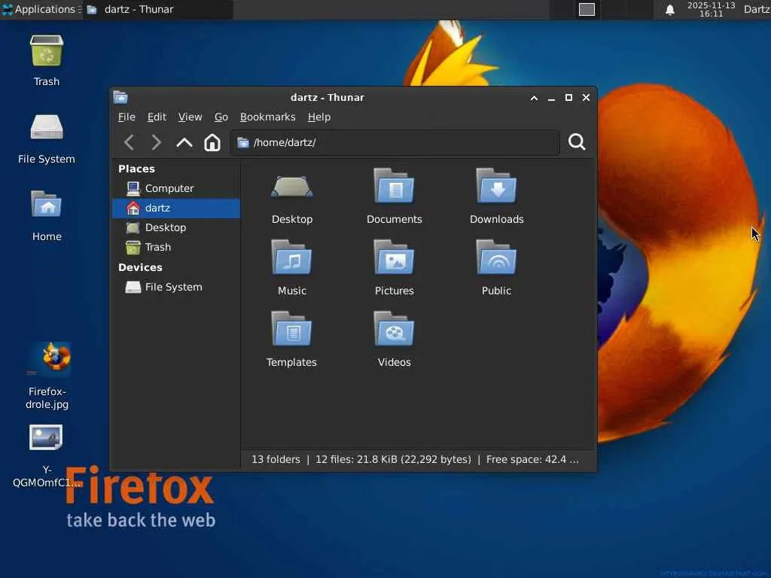The height and width of the screenshot is (578, 771).
Task: Open the File menu
Action: (126, 117)
